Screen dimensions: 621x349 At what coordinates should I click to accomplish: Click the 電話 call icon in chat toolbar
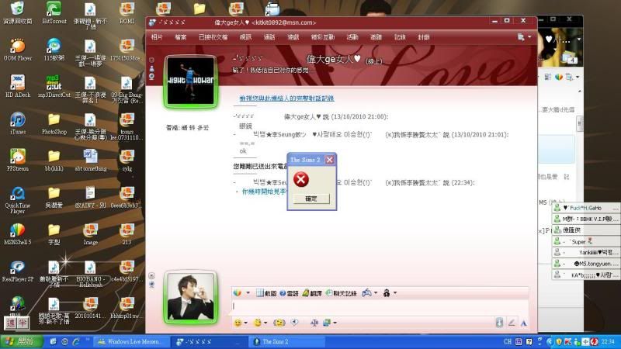click(289, 293)
